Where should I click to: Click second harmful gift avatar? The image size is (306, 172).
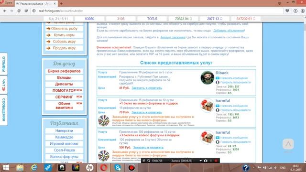pos(207,137)
